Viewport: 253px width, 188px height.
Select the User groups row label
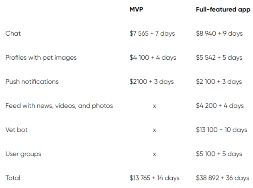pyautogui.click(x=23, y=154)
